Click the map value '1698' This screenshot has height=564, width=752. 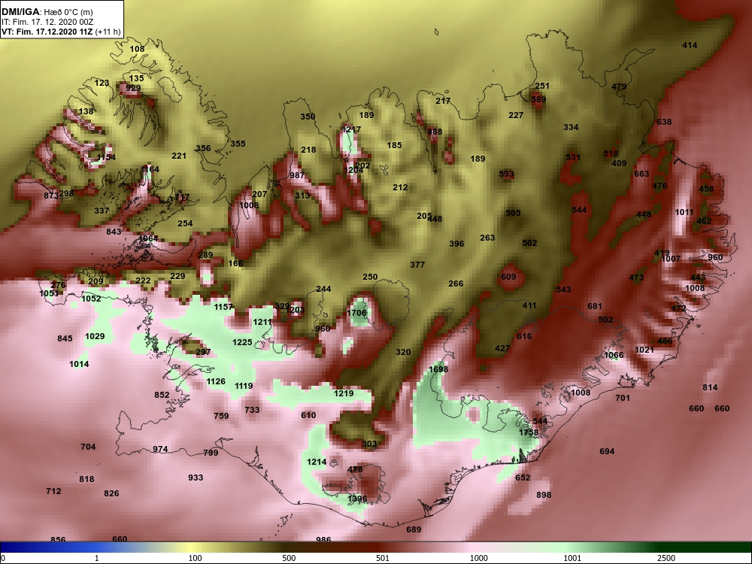click(x=438, y=369)
